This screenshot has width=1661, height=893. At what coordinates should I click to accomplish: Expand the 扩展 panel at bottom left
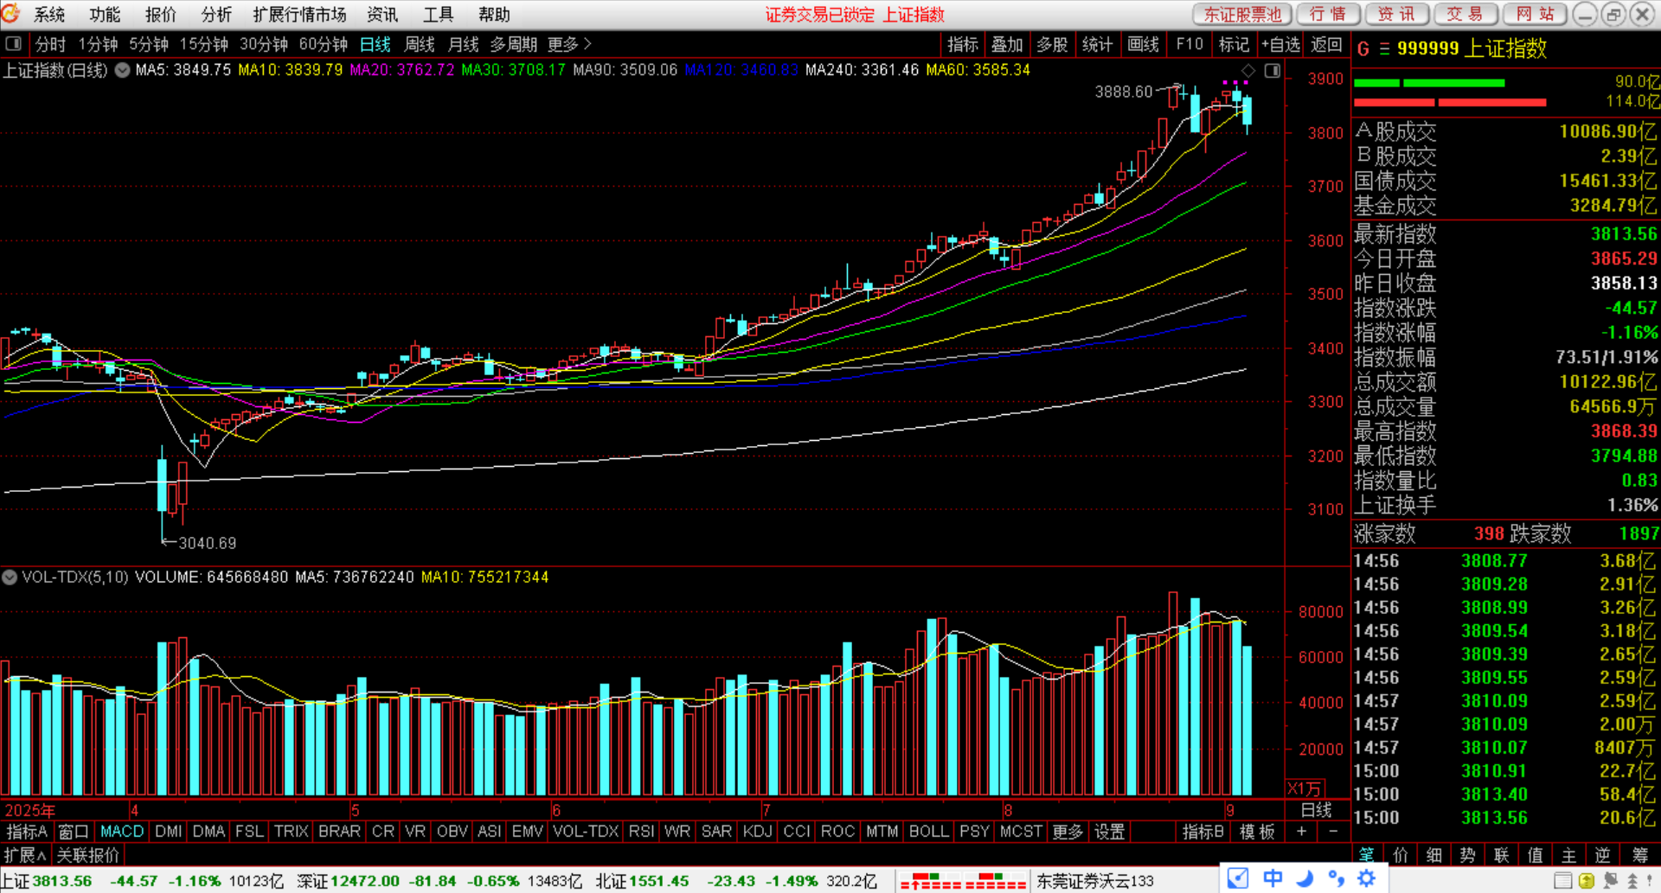pos(24,856)
